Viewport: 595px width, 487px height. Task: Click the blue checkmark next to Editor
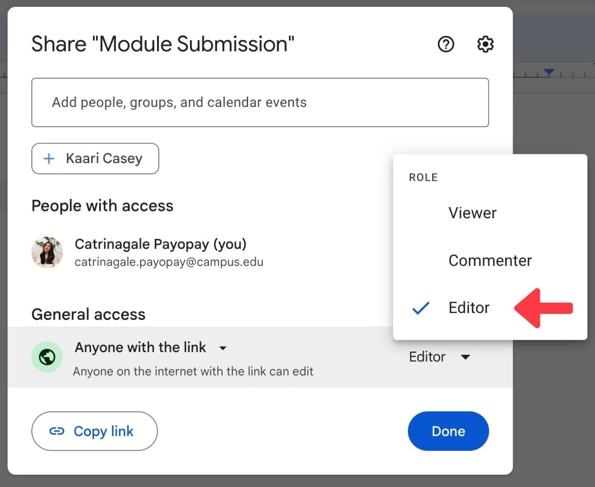(x=421, y=308)
